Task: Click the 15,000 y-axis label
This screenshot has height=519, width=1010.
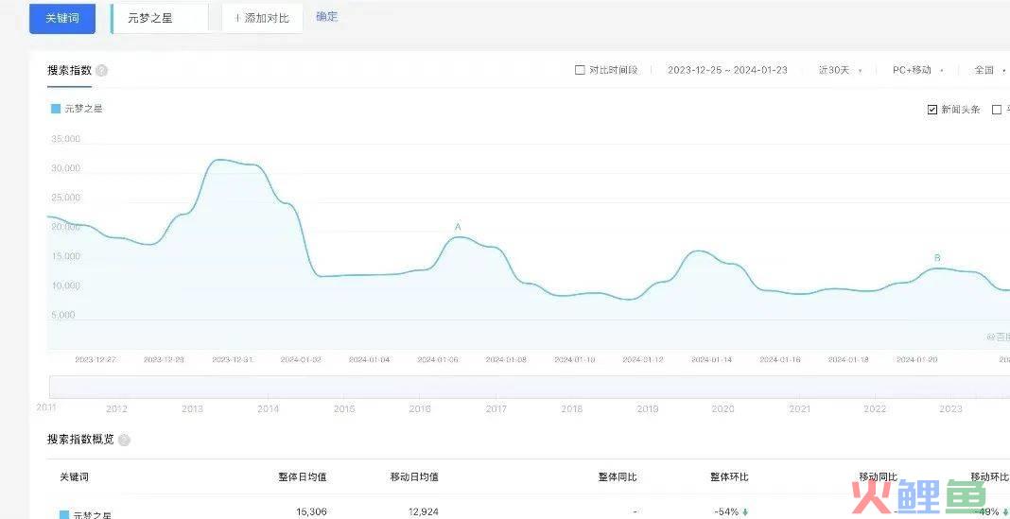Action: (65, 256)
